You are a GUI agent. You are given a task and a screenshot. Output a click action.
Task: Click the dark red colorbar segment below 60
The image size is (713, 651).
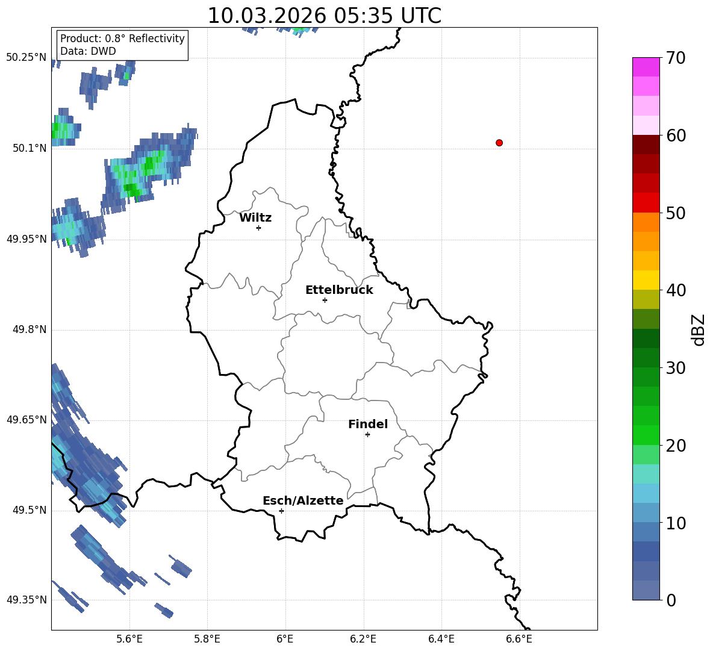point(646,145)
